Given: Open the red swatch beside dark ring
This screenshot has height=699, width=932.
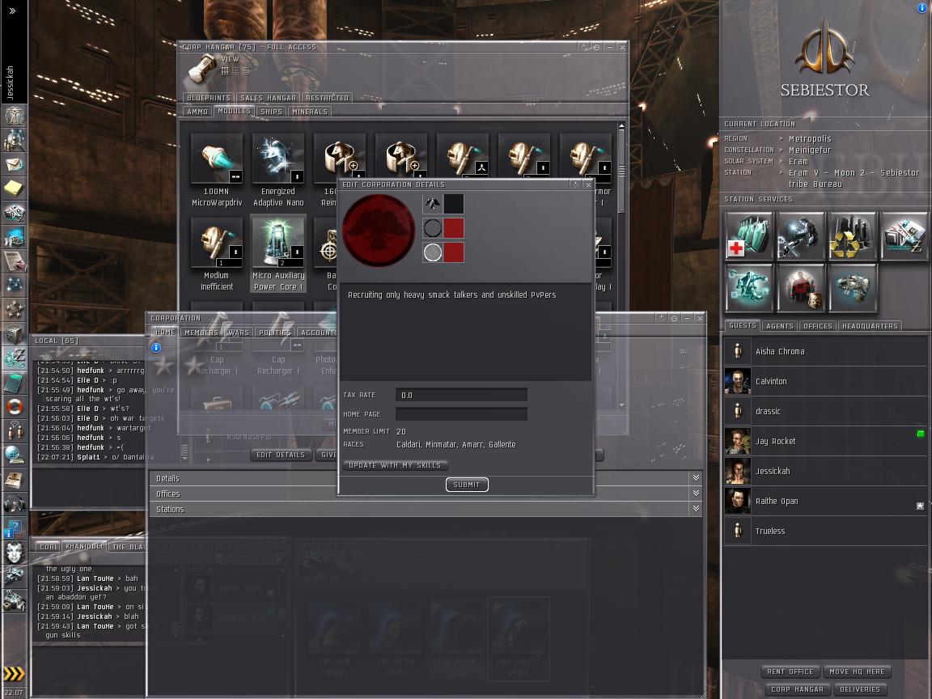Looking at the screenshot, I should click(x=454, y=228).
